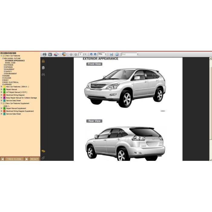The image size is (212, 212).
Task: Click the collaborate globe icon in toolbar
Action: pyautogui.click(x=64, y=54)
